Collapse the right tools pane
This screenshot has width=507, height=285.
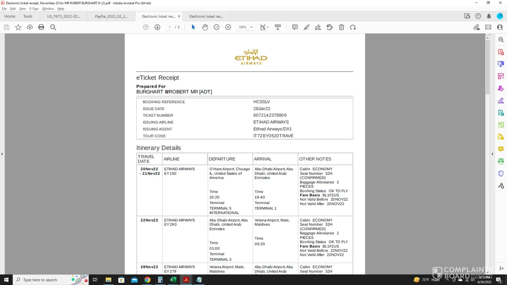click(x=492, y=154)
